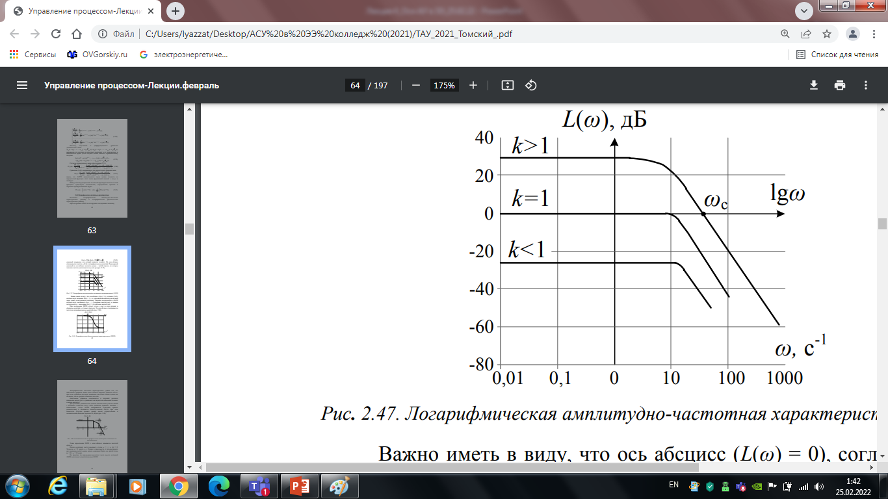888x499 pixels.
Task: Switch to PowerPoint taskbar button
Action: coord(300,485)
